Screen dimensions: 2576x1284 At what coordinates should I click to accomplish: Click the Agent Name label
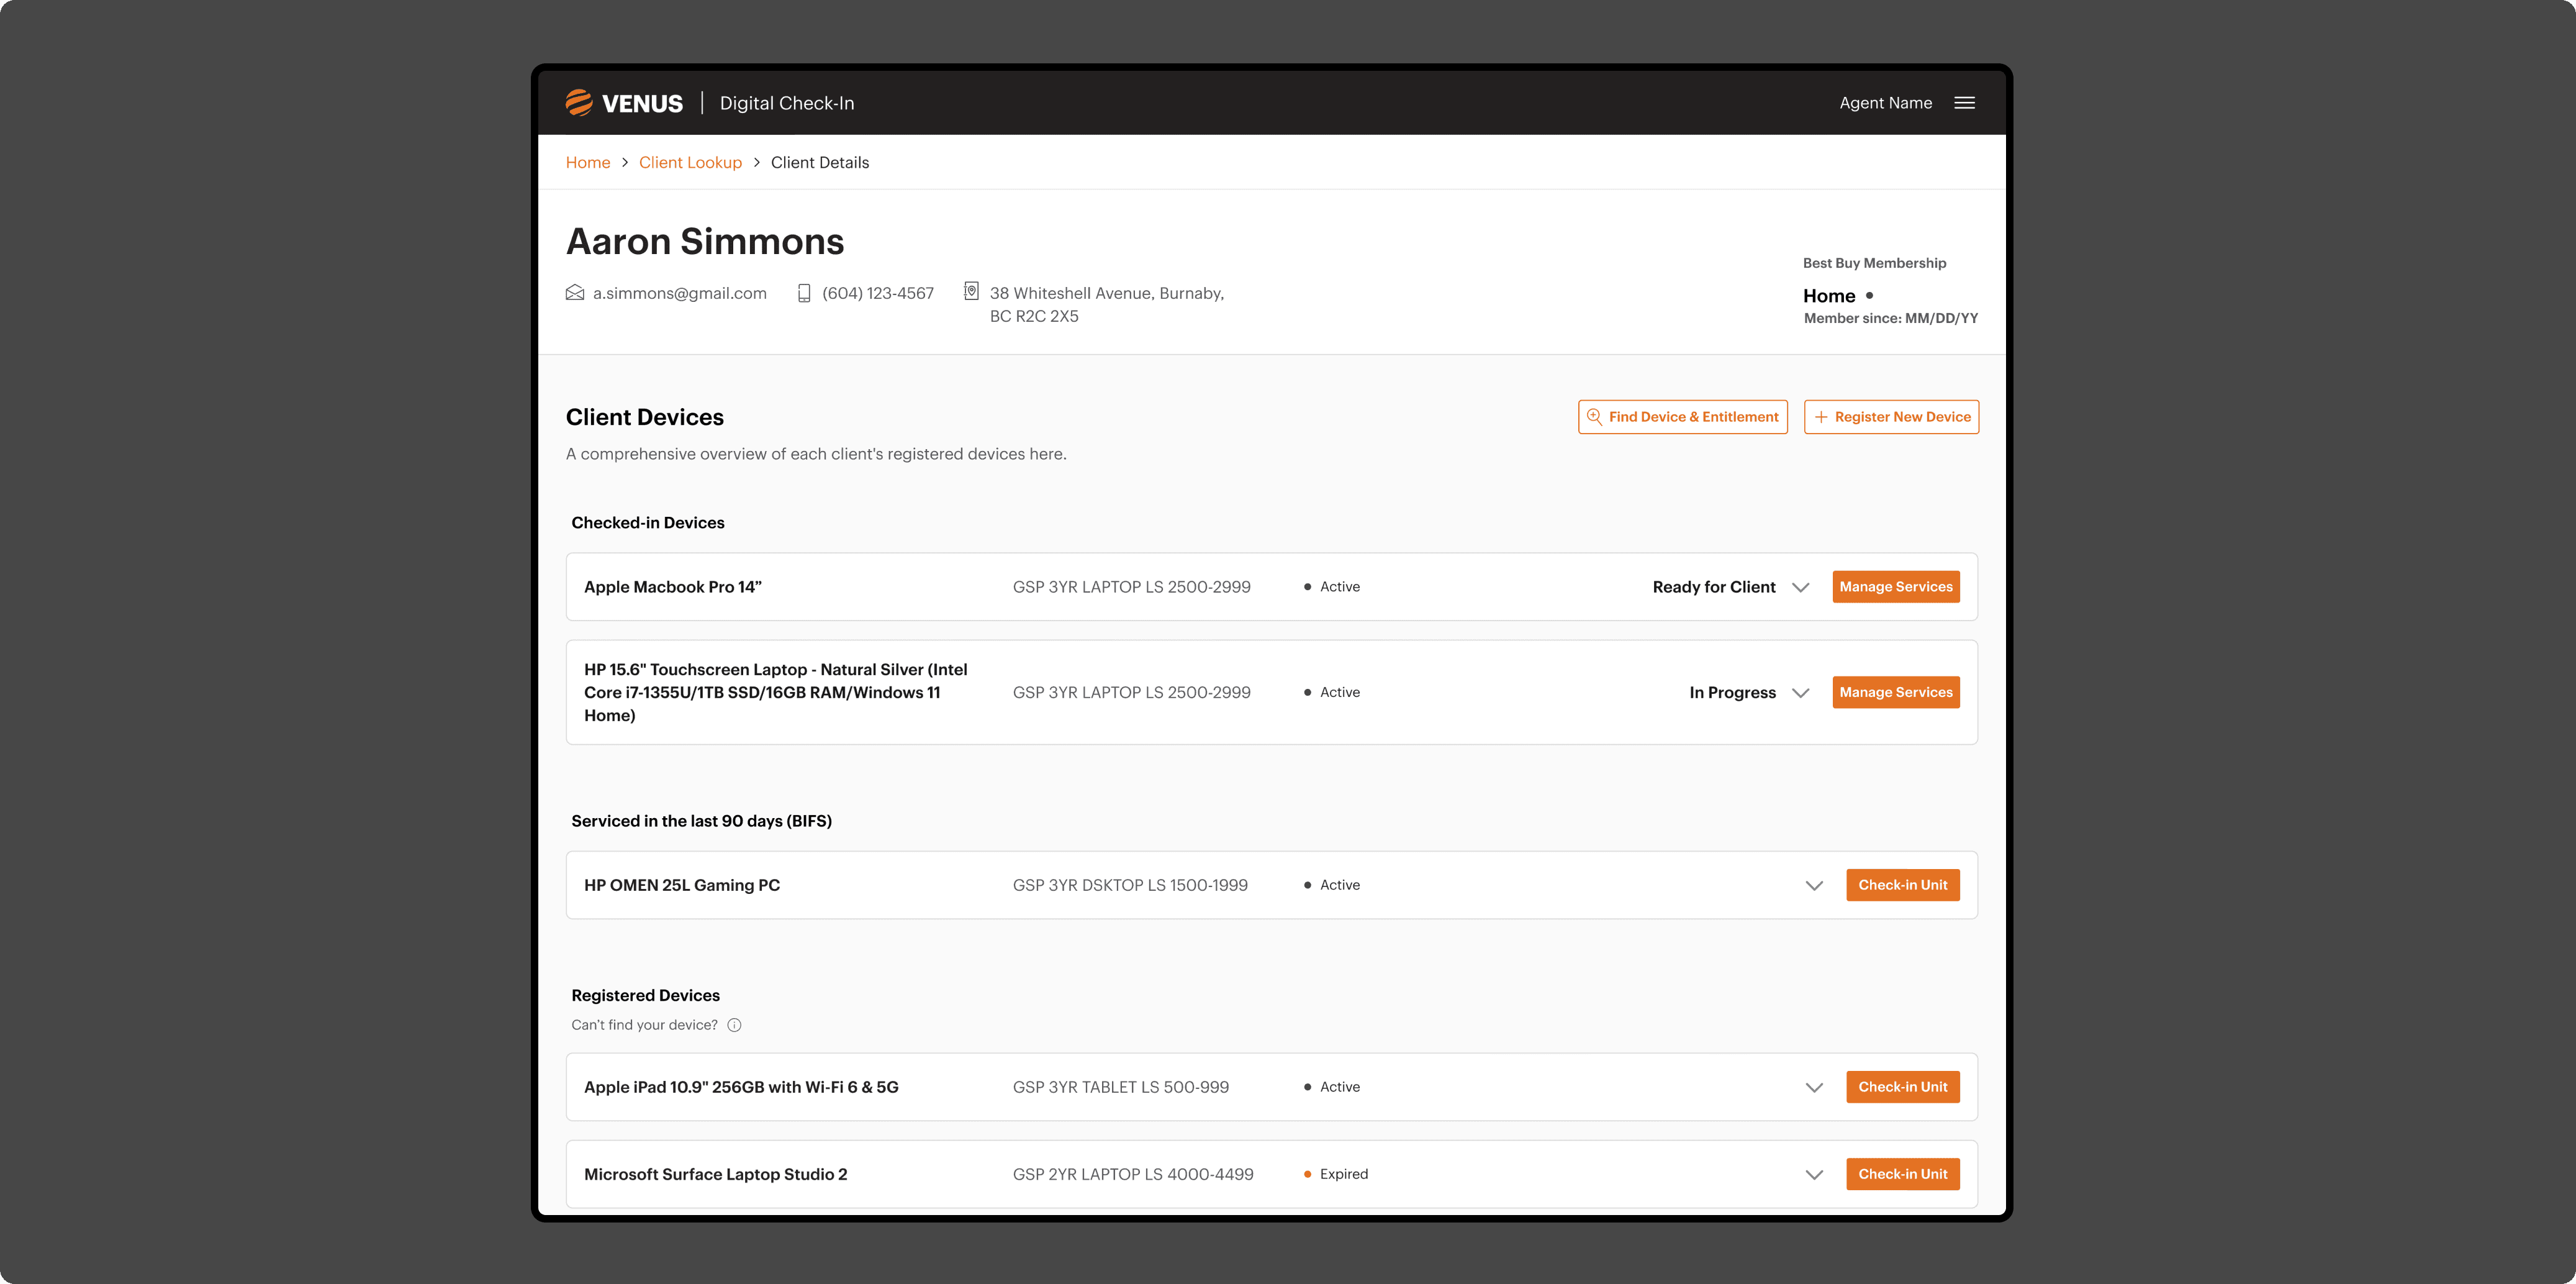coord(1885,103)
